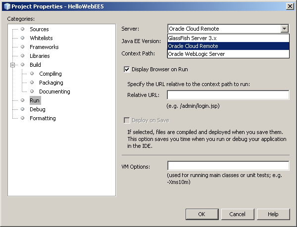The image size is (297, 227).
Task: Choose Oracle WebLogic Server option
Action: coord(197,53)
